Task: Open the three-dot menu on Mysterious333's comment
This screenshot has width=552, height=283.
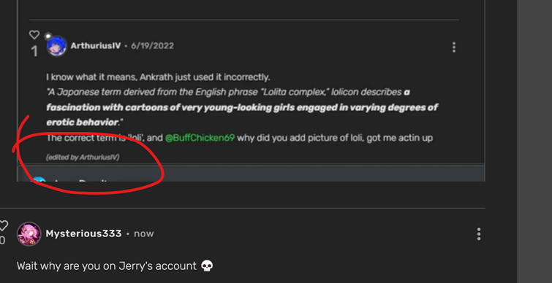Action: coord(478,234)
